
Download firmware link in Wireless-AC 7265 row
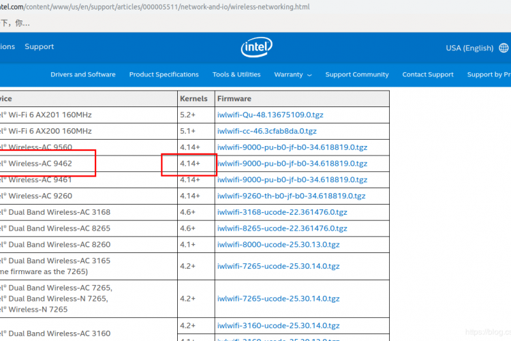click(278, 299)
